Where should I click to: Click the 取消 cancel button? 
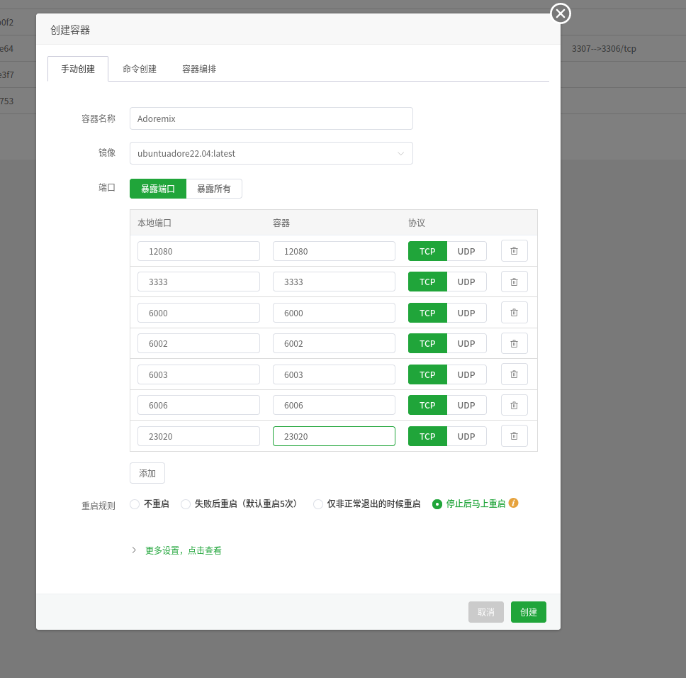486,612
